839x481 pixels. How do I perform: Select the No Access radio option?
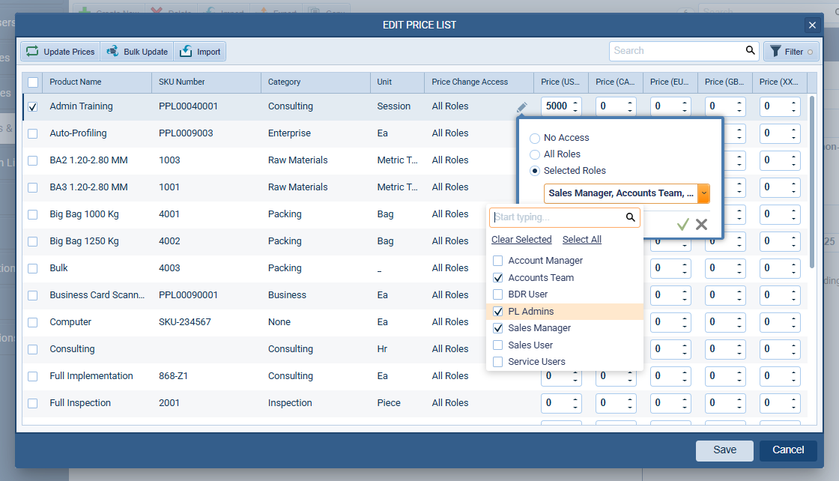[534, 138]
